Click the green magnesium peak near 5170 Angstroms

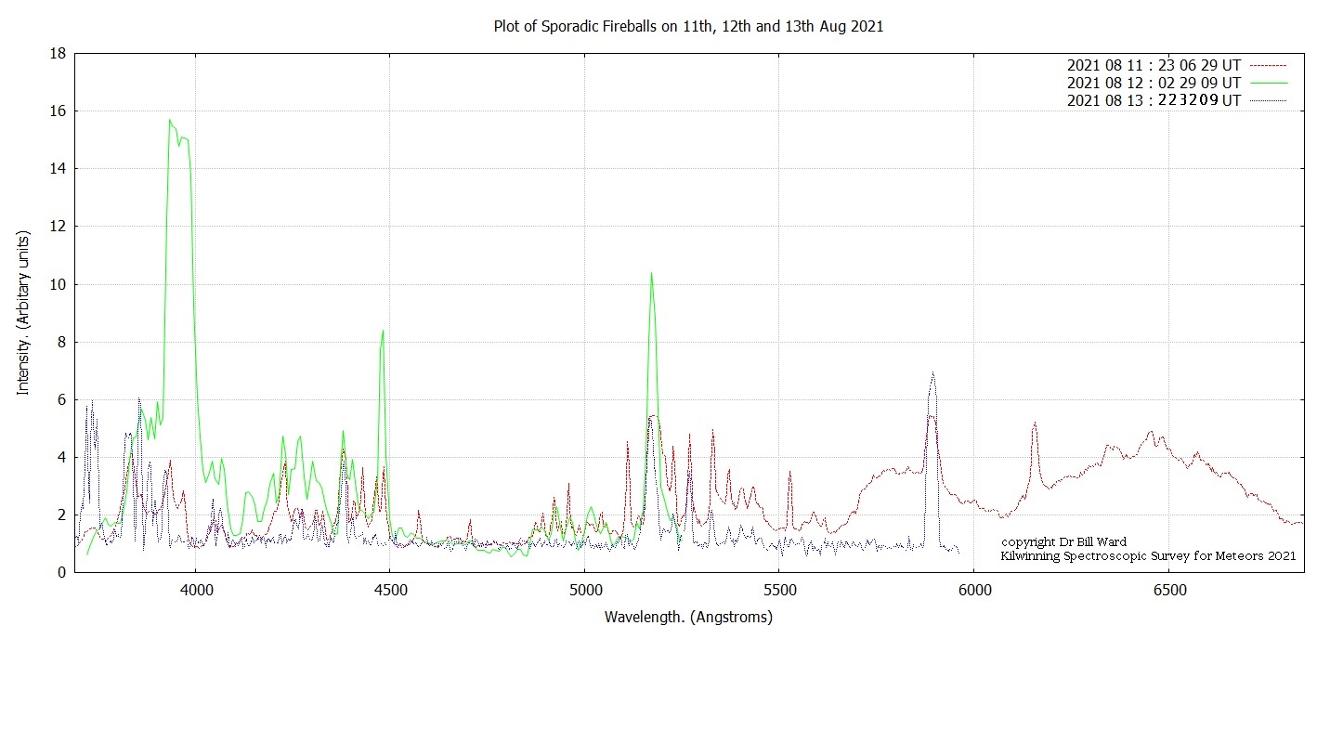point(651,273)
